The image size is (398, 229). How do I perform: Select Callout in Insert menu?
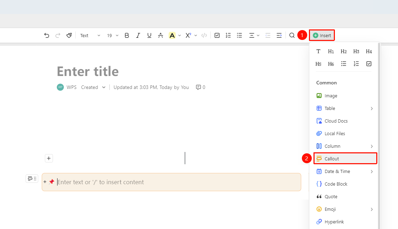click(x=345, y=159)
